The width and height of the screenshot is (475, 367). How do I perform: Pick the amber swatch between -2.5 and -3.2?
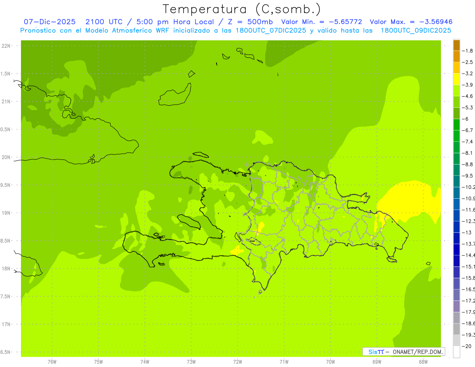point(456,68)
